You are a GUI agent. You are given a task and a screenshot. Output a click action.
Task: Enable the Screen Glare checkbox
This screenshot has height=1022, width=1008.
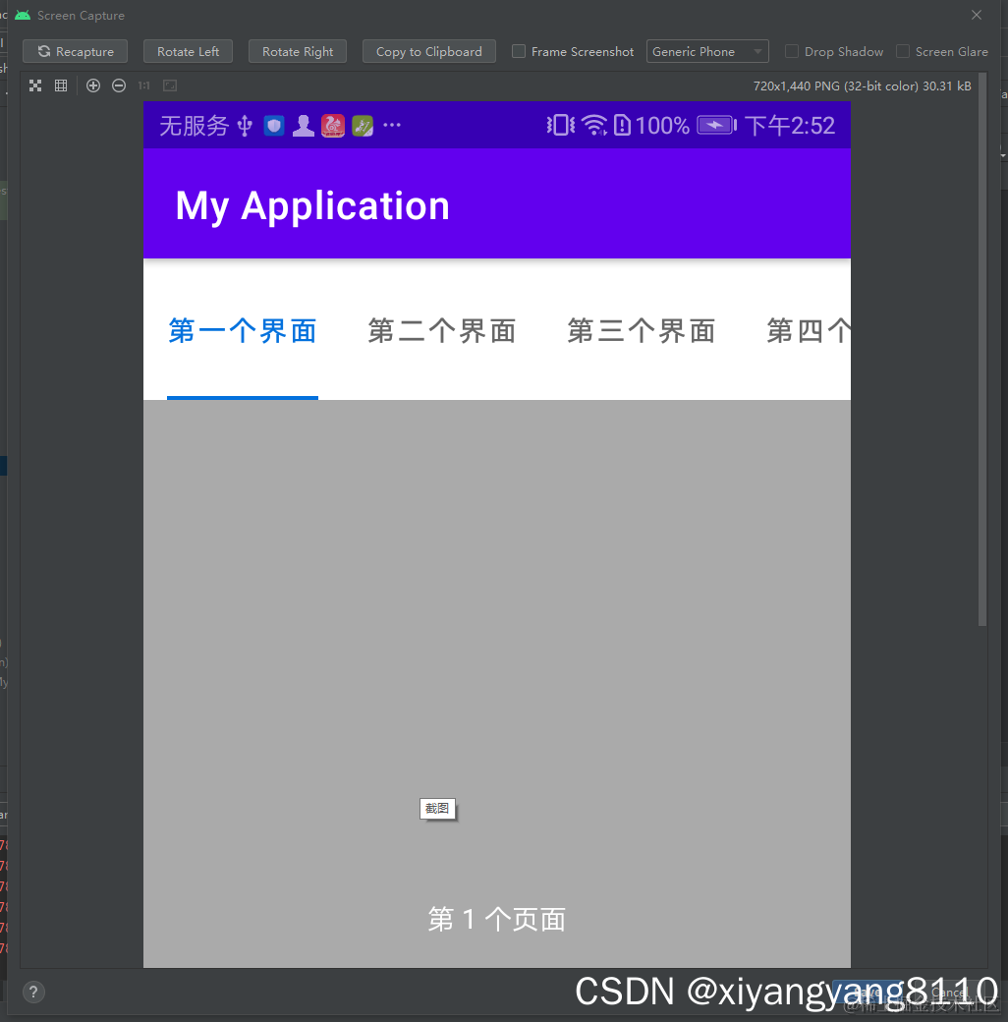pyautogui.click(x=901, y=51)
